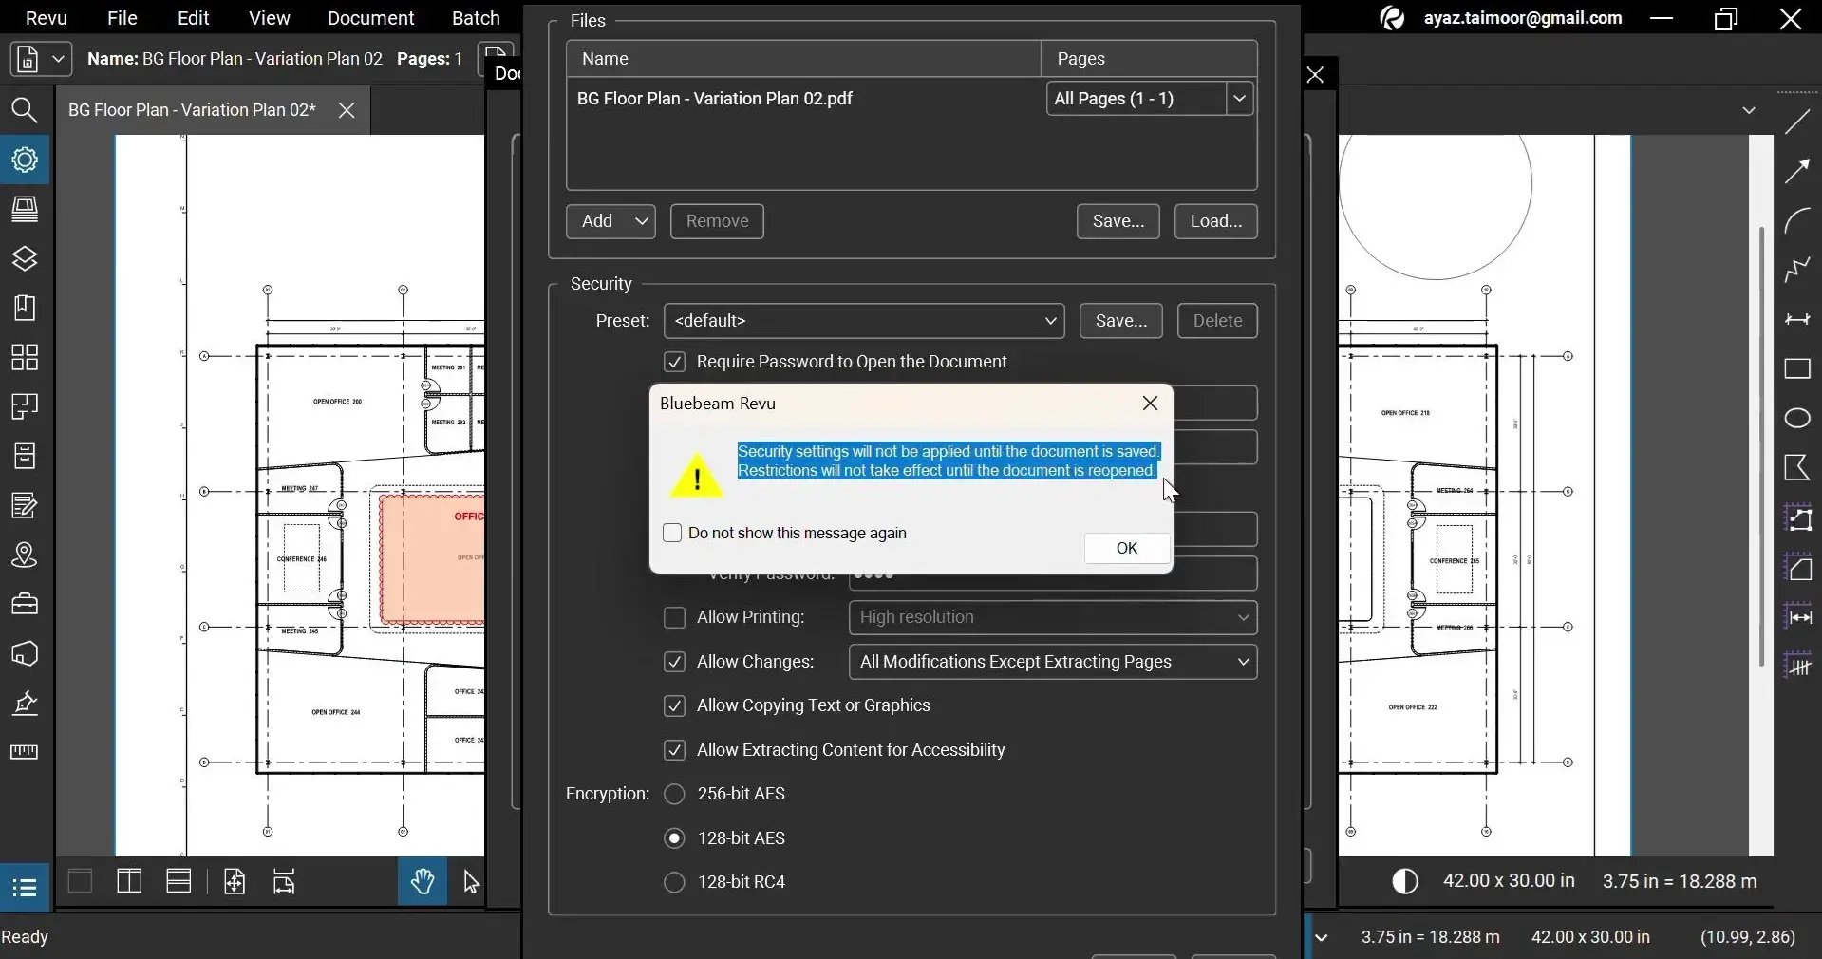The height and width of the screenshot is (959, 1822).
Task: Open the High resolution printing dropdown
Action: (1053, 617)
